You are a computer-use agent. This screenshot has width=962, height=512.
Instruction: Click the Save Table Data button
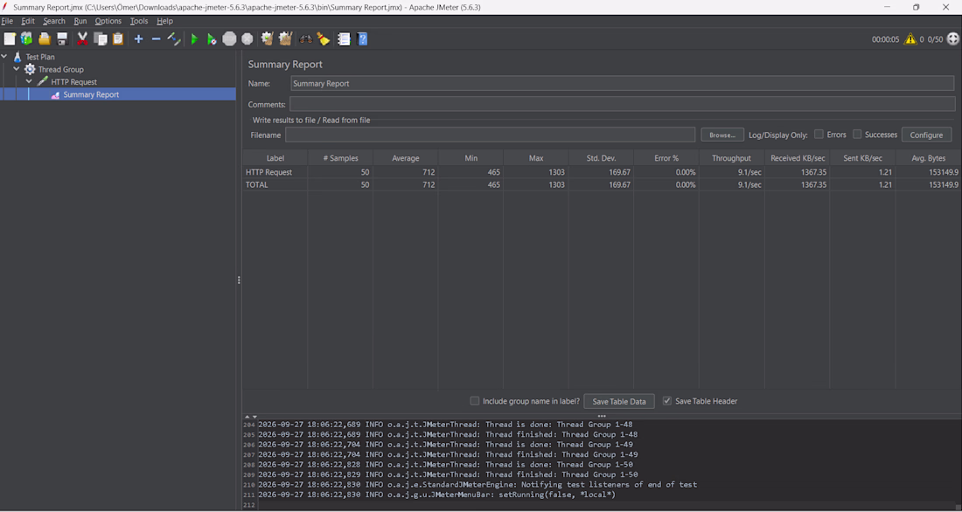click(x=619, y=402)
